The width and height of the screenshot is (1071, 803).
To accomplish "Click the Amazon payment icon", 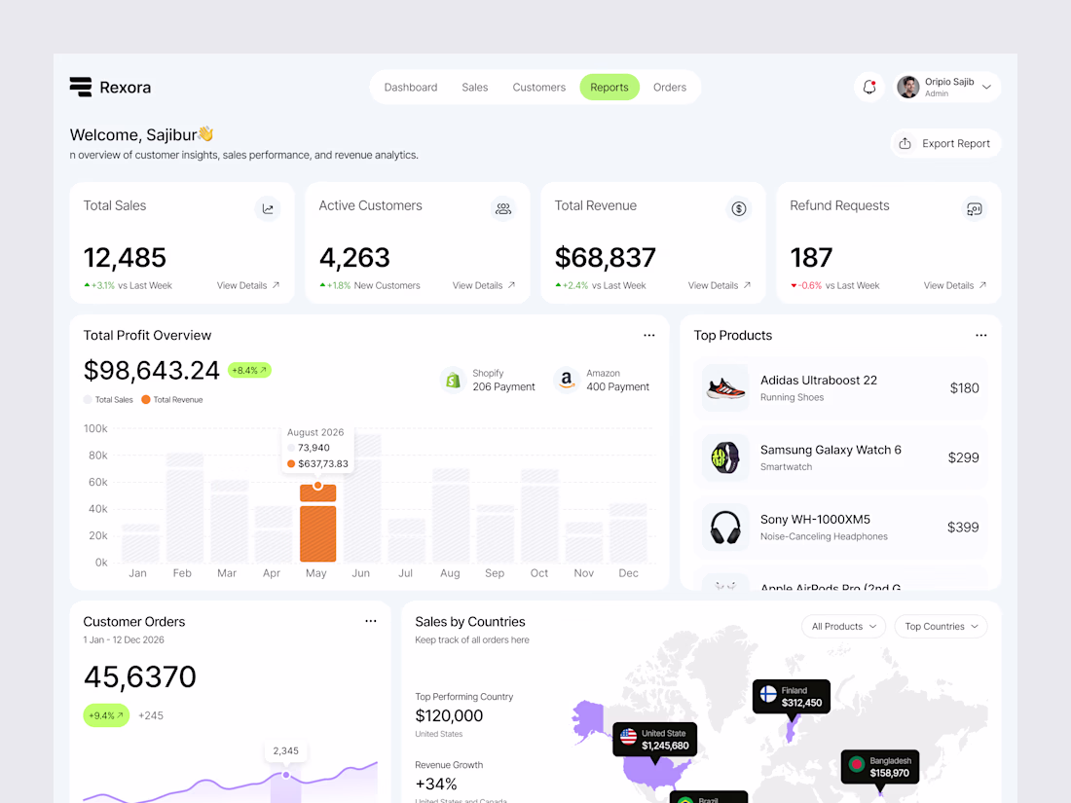I will click(x=567, y=381).
